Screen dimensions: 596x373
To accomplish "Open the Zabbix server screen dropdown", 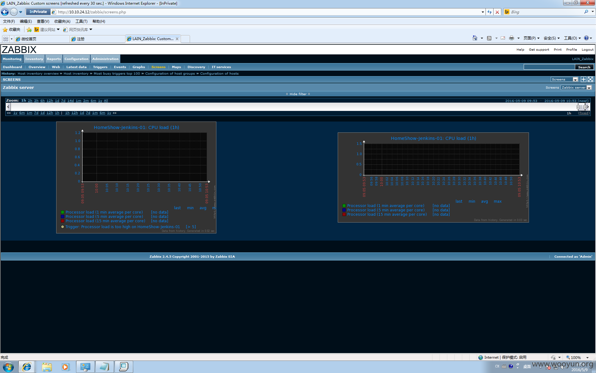I will point(576,88).
